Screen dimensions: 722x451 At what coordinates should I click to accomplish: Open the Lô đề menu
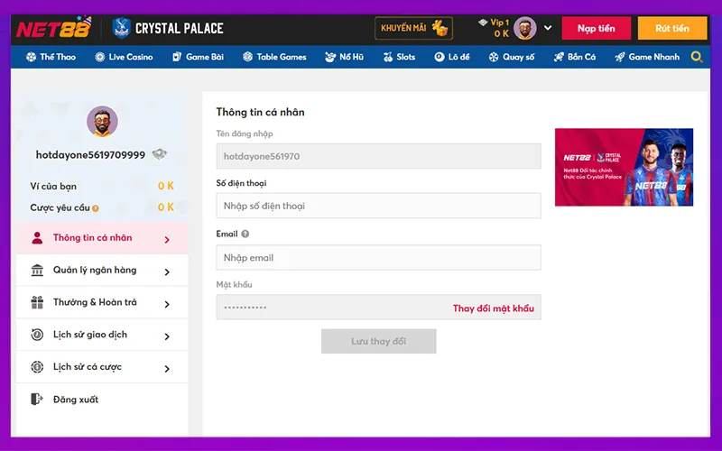point(452,57)
